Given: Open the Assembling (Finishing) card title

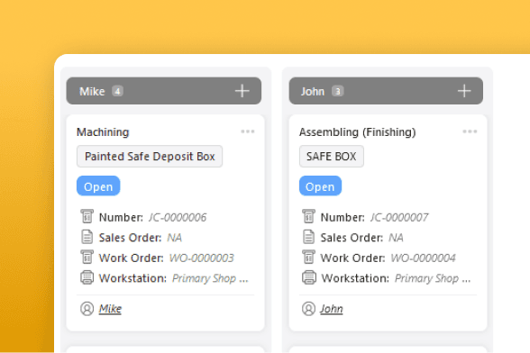Looking at the screenshot, I should [357, 132].
